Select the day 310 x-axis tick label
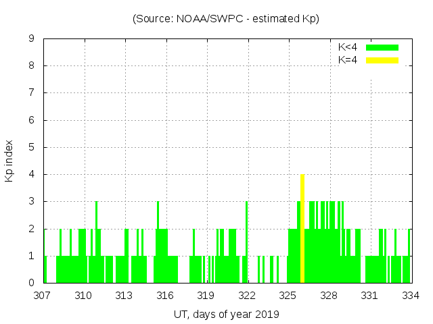This screenshot has width=433, height=324. tap(84, 295)
